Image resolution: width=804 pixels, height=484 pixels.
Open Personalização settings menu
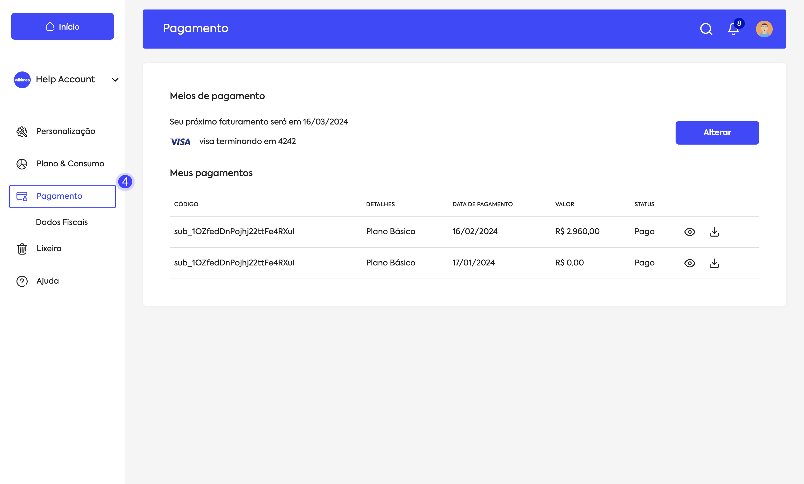pos(65,131)
